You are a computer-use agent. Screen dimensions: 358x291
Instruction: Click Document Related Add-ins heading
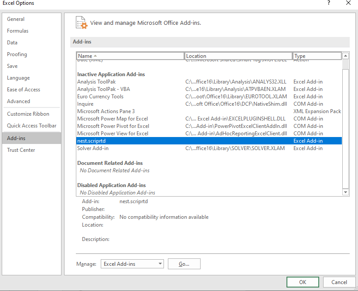click(x=110, y=163)
